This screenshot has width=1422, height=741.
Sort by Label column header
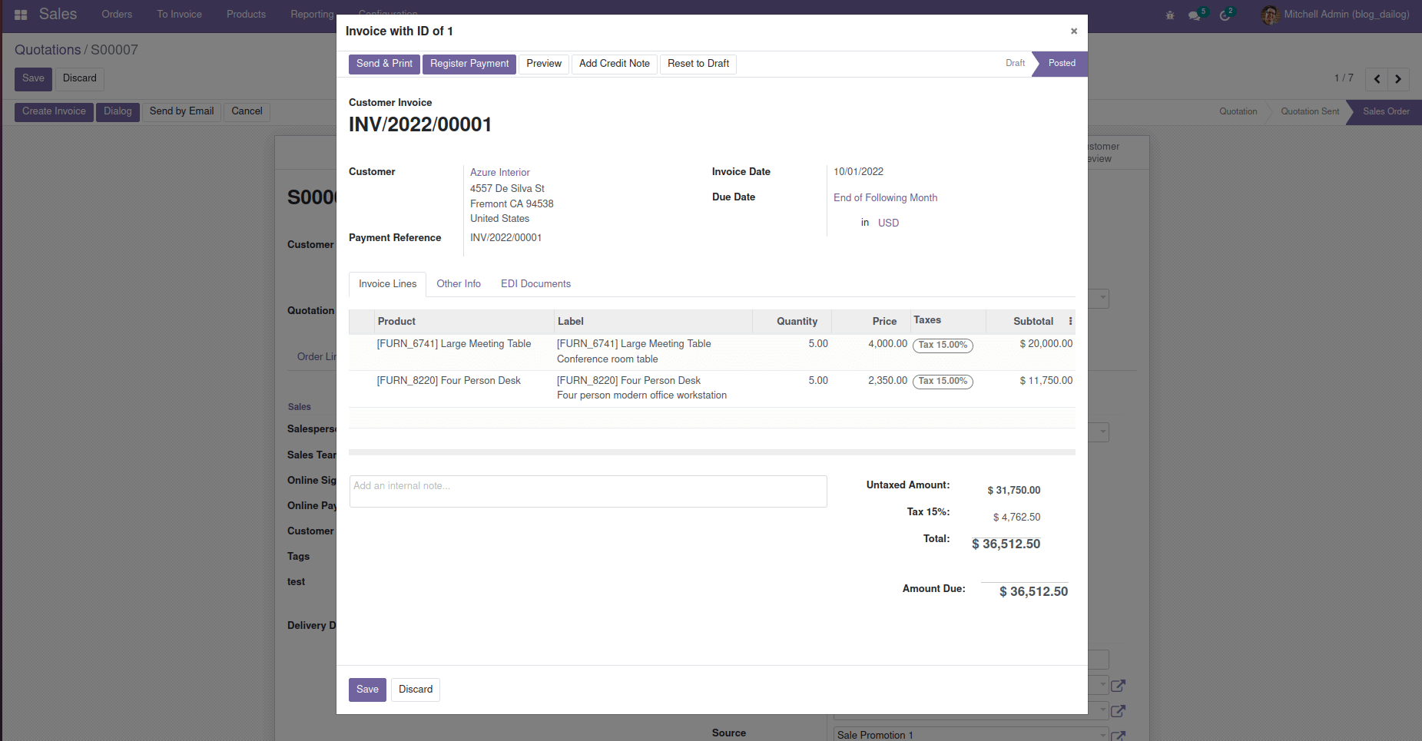click(653, 322)
